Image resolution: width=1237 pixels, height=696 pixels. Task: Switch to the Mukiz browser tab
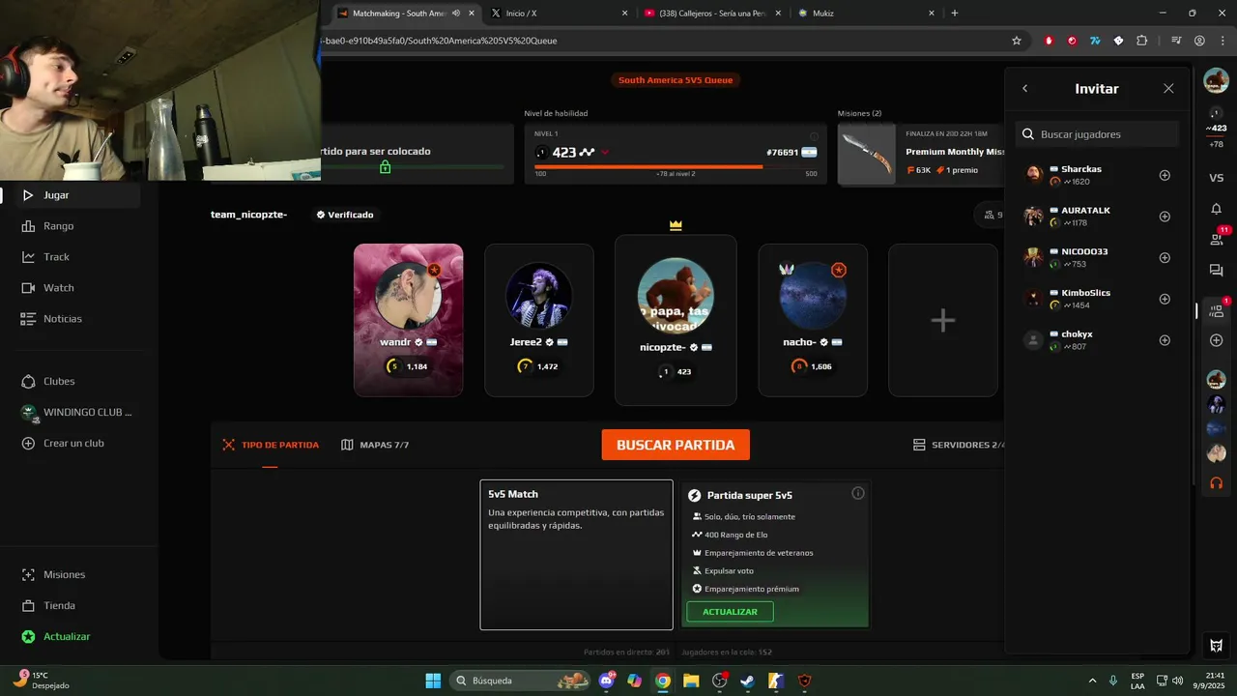(865, 14)
